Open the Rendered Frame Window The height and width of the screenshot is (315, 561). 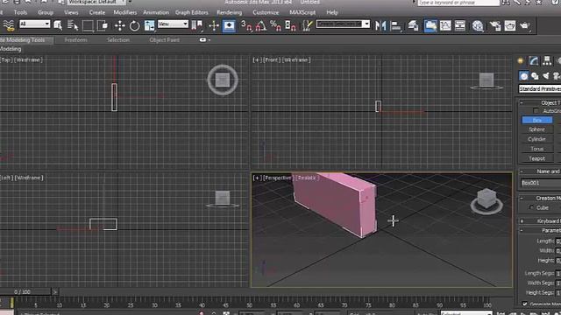(510, 25)
